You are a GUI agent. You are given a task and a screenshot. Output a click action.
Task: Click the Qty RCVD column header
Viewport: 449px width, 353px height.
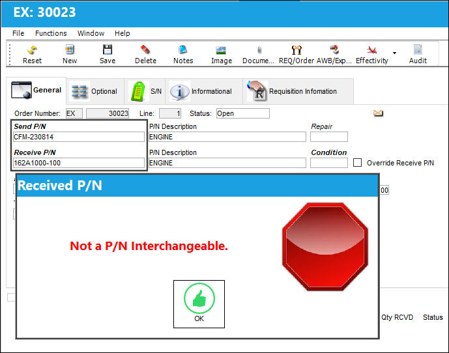[397, 317]
